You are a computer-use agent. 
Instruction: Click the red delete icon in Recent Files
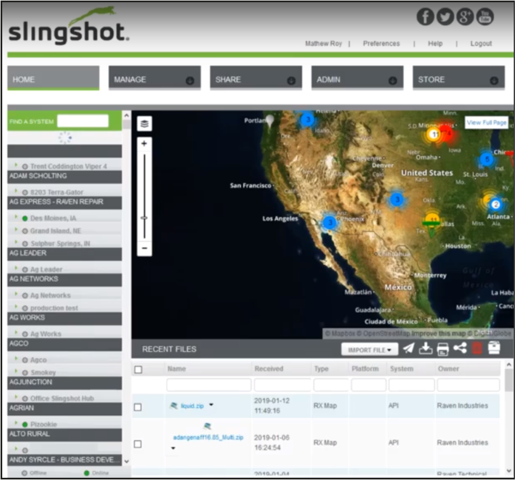coord(476,348)
